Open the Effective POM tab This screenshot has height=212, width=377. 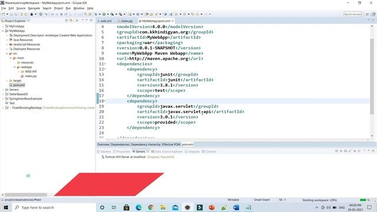point(171,144)
